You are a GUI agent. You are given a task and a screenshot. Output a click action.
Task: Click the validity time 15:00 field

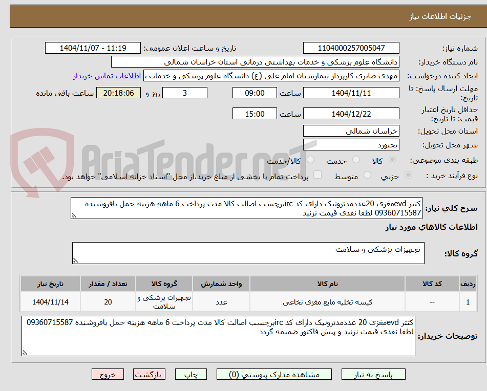point(255,114)
